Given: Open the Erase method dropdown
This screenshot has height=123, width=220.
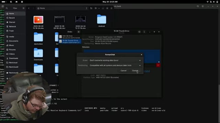Looking at the screenshot, I should point(115,60).
